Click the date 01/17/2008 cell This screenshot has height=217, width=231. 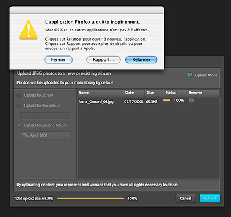pyautogui.click(x=134, y=102)
